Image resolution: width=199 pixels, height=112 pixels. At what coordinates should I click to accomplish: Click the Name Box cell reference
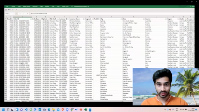click(9, 14)
